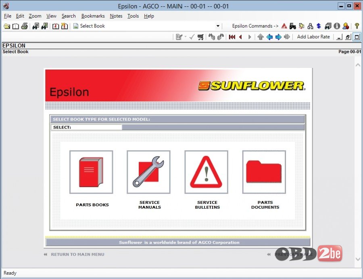
Task: Click the yellow open folder toolbar icon
Action: pyautogui.click(x=7, y=26)
